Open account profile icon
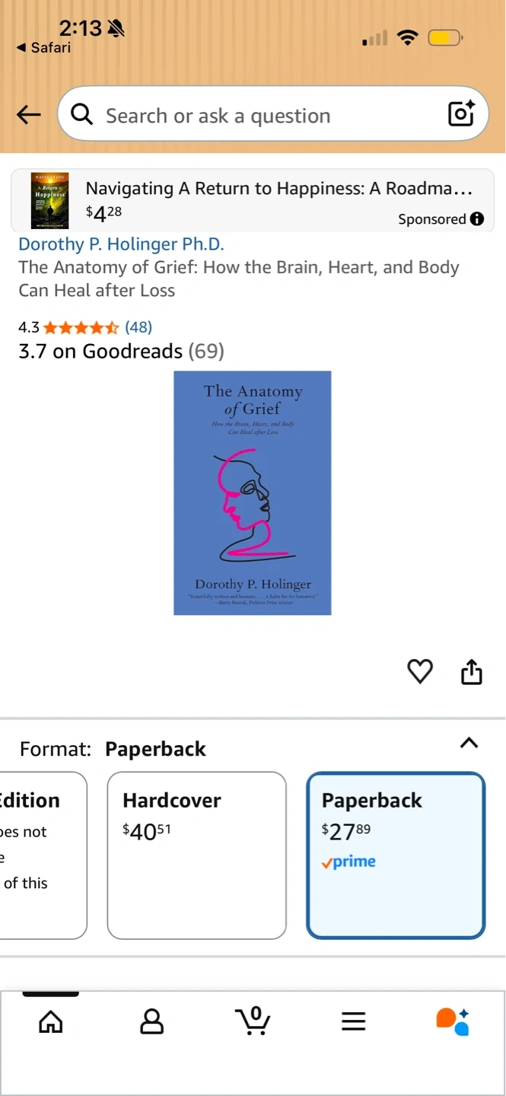The width and height of the screenshot is (506, 1096). (x=152, y=1021)
